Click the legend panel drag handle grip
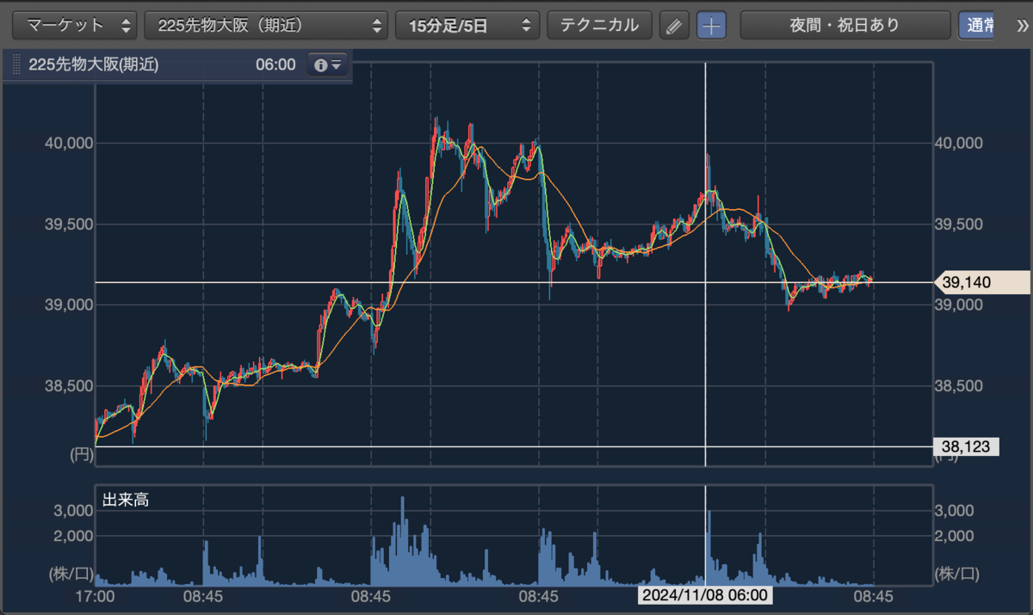Viewport: 1033px width, 615px height. coord(15,65)
